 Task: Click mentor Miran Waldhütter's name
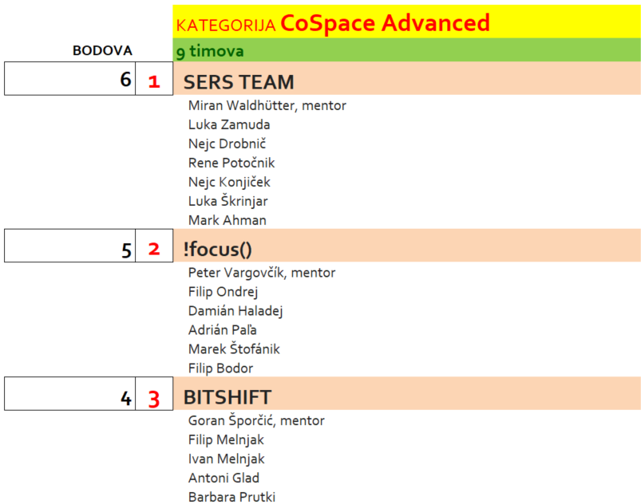[x=267, y=105]
